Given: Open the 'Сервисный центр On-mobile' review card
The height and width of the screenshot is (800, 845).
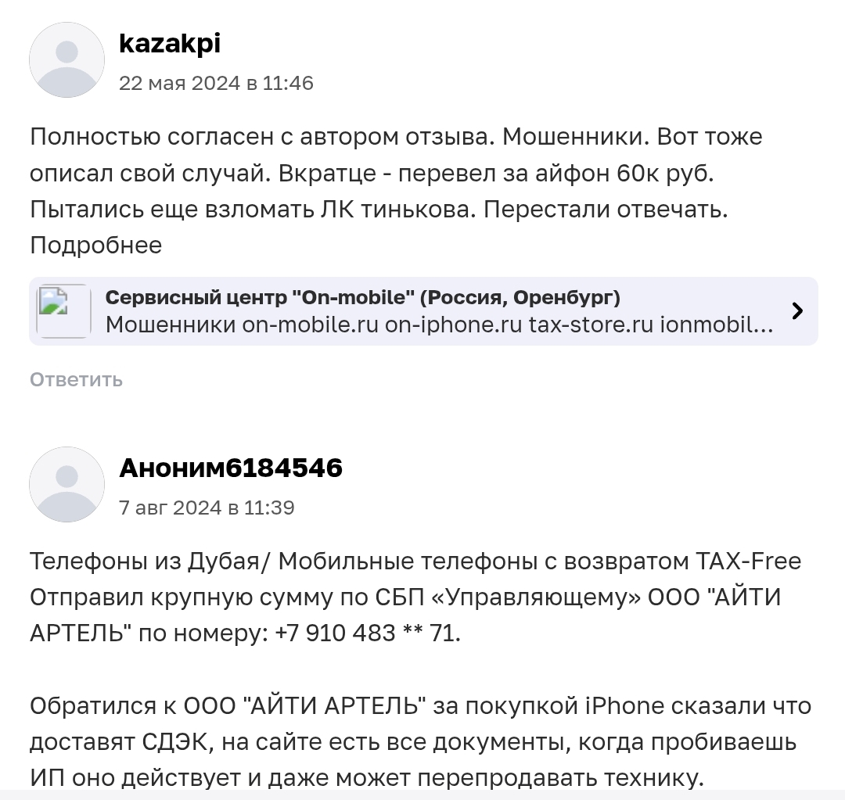Looking at the screenshot, I should pyautogui.click(x=422, y=310).
